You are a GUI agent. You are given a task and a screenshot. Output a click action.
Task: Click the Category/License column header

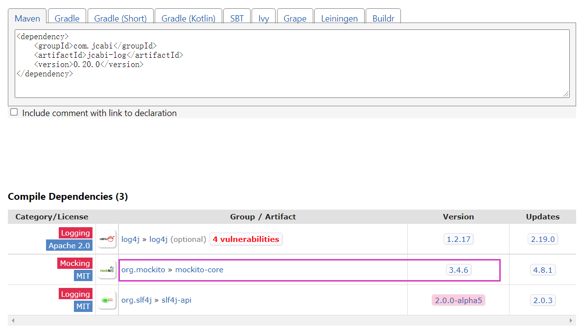pyautogui.click(x=52, y=216)
